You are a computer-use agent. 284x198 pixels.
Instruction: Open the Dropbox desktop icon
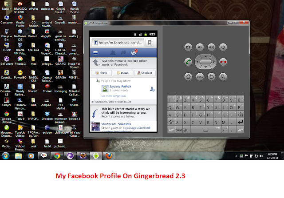pyautogui.click(x=47, y=116)
